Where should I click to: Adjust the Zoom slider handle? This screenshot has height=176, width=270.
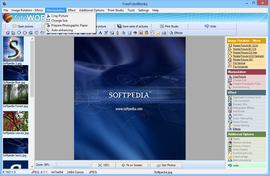coord(56,165)
